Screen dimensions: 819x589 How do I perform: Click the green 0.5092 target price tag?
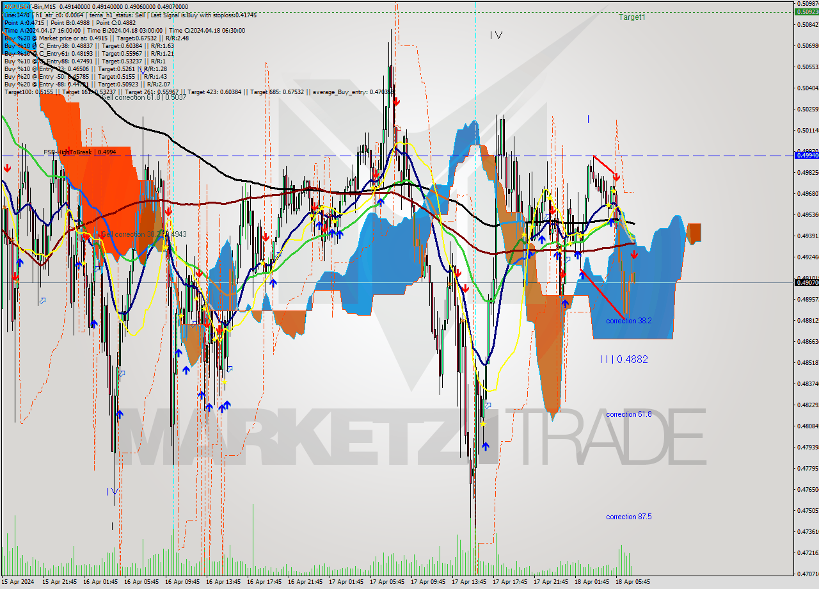point(806,12)
